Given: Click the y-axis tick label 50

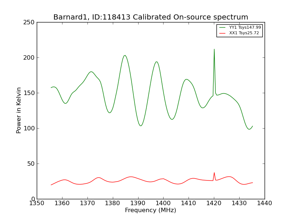Looking at the screenshot, I should [x=31, y=164].
